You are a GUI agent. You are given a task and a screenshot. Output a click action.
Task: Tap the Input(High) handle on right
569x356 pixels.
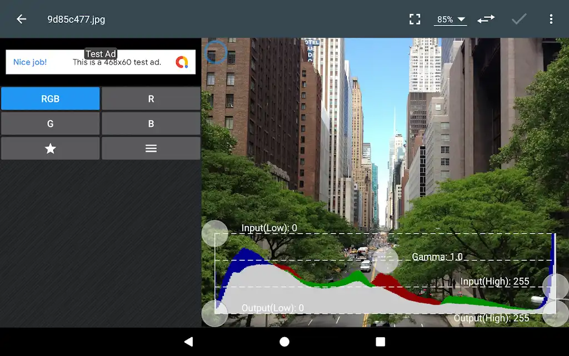555,286
